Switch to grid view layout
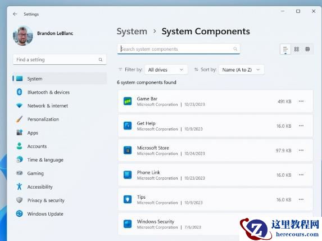Viewport: 322px width, 241px height. 297,49
